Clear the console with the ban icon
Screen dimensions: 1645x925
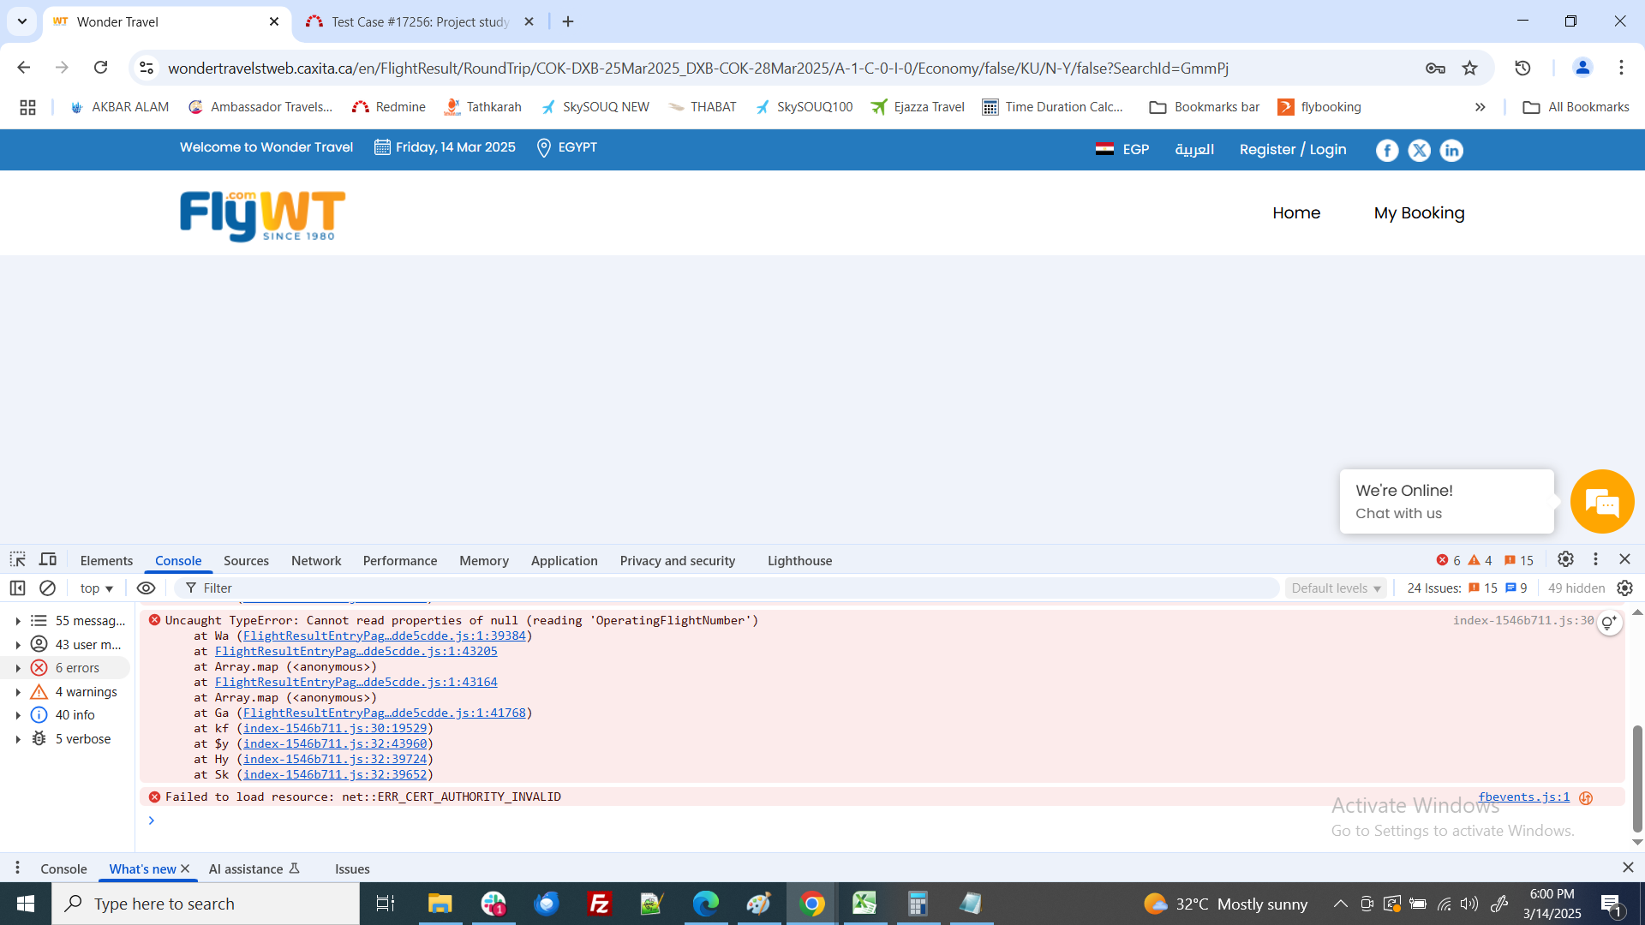(48, 588)
